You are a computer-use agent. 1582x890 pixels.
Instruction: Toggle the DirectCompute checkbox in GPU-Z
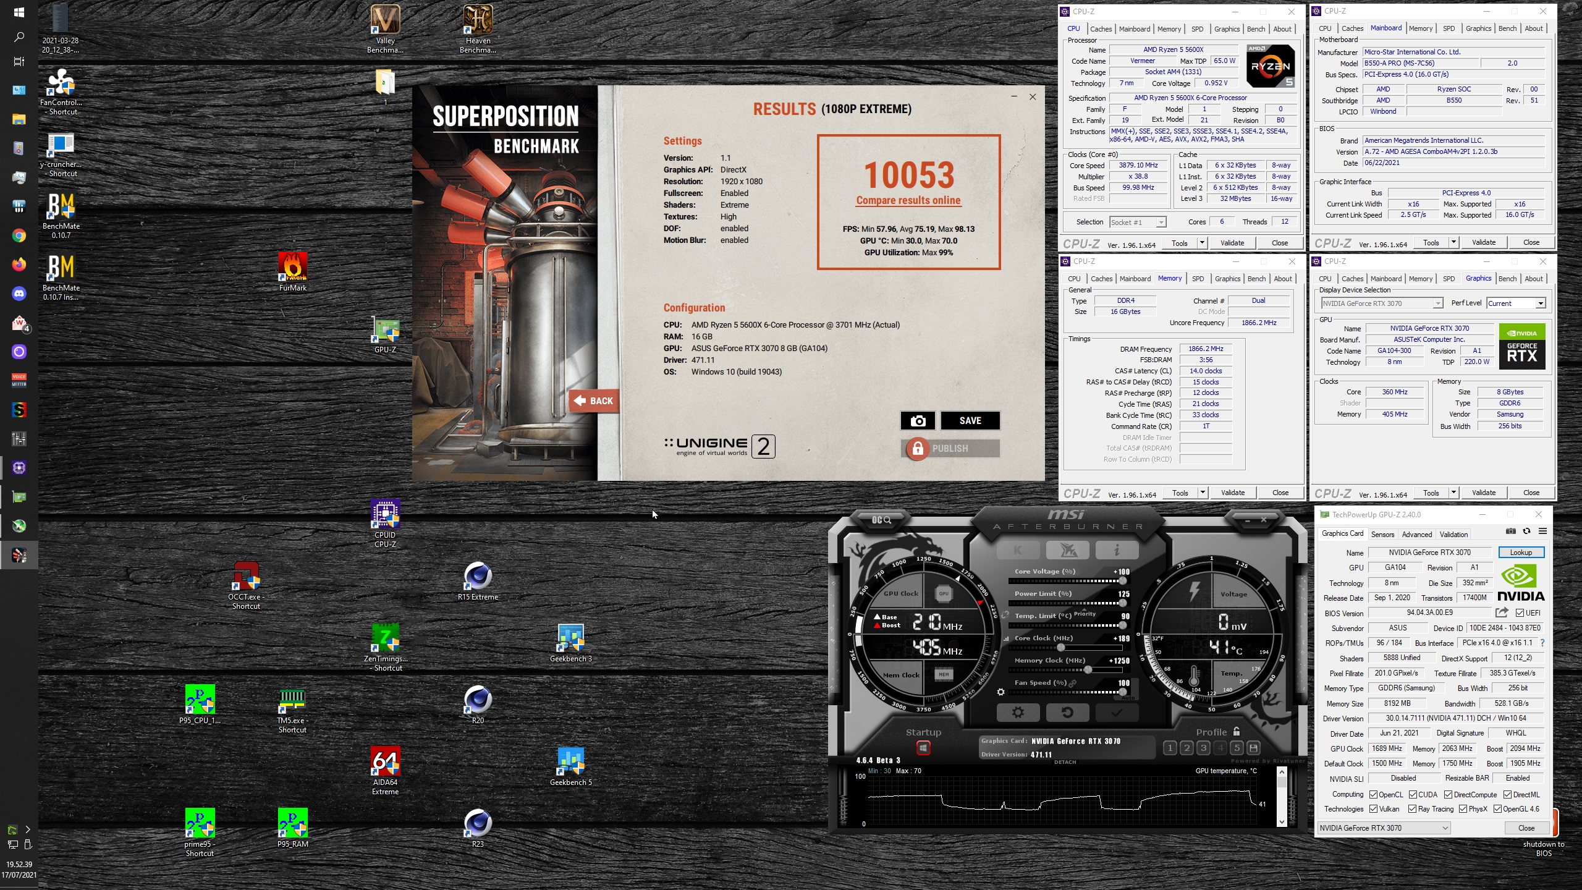(1448, 795)
